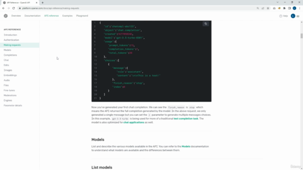This screenshot has height=170, width=303.
Task: Open the Playground tab
Action: click(x=82, y=16)
